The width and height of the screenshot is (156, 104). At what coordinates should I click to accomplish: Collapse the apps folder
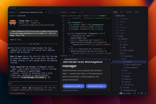115,36
